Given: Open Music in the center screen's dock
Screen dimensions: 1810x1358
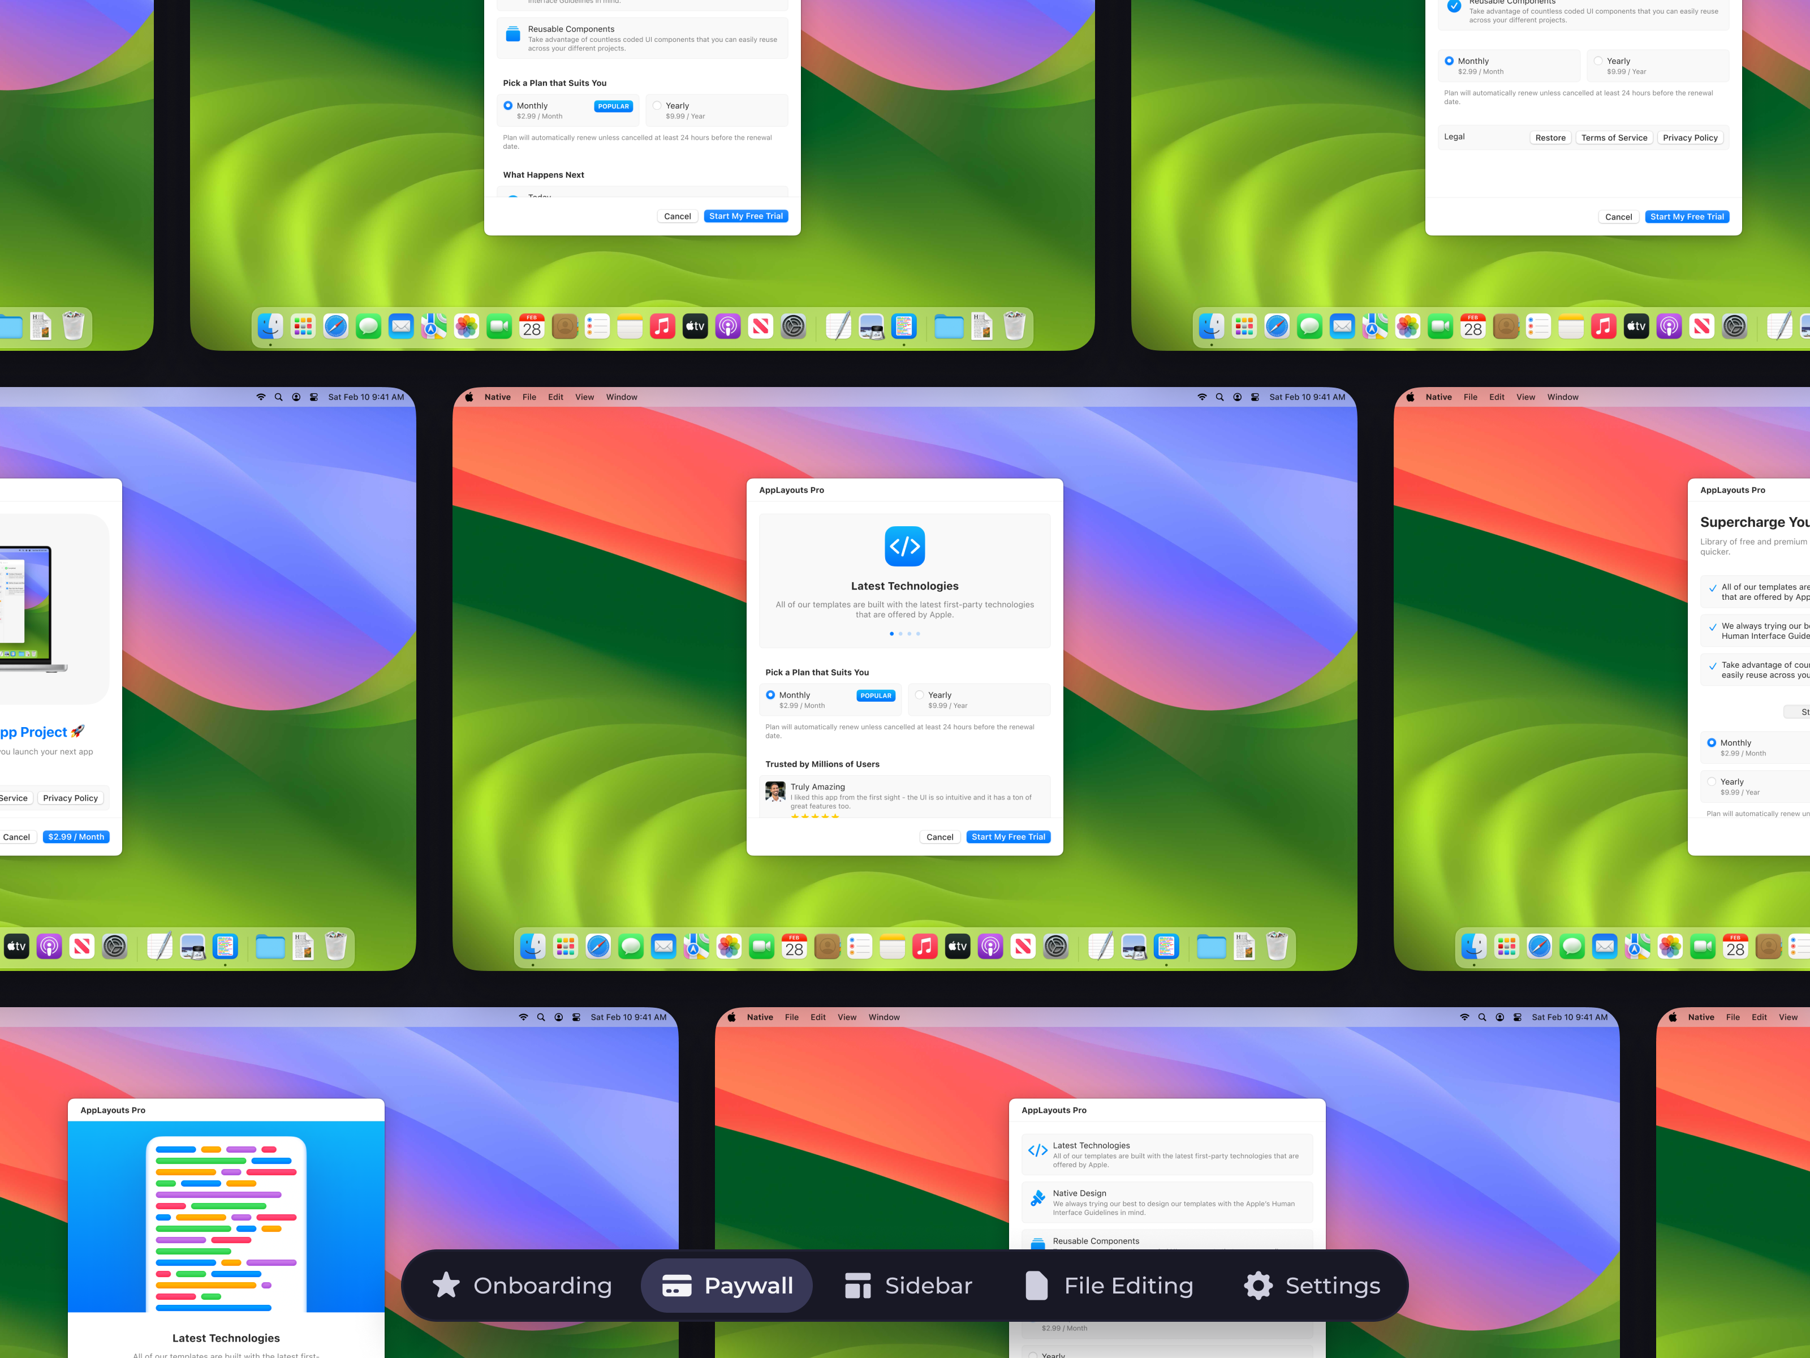Looking at the screenshot, I should (x=925, y=947).
